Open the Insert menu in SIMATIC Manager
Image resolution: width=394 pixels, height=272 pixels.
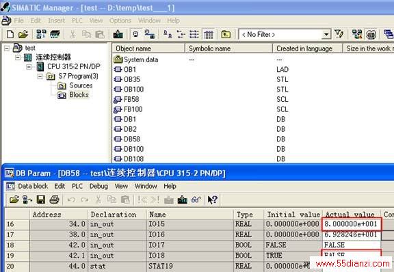[56, 21]
